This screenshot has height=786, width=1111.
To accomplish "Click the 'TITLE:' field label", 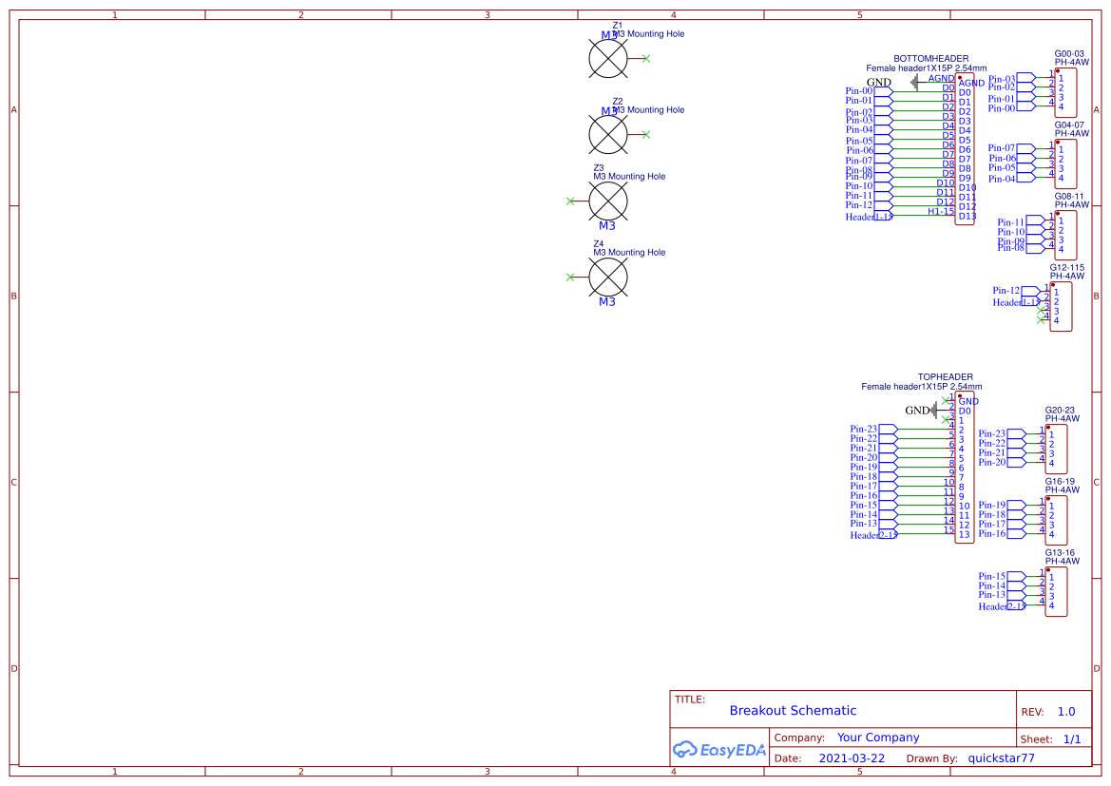I will [x=690, y=700].
